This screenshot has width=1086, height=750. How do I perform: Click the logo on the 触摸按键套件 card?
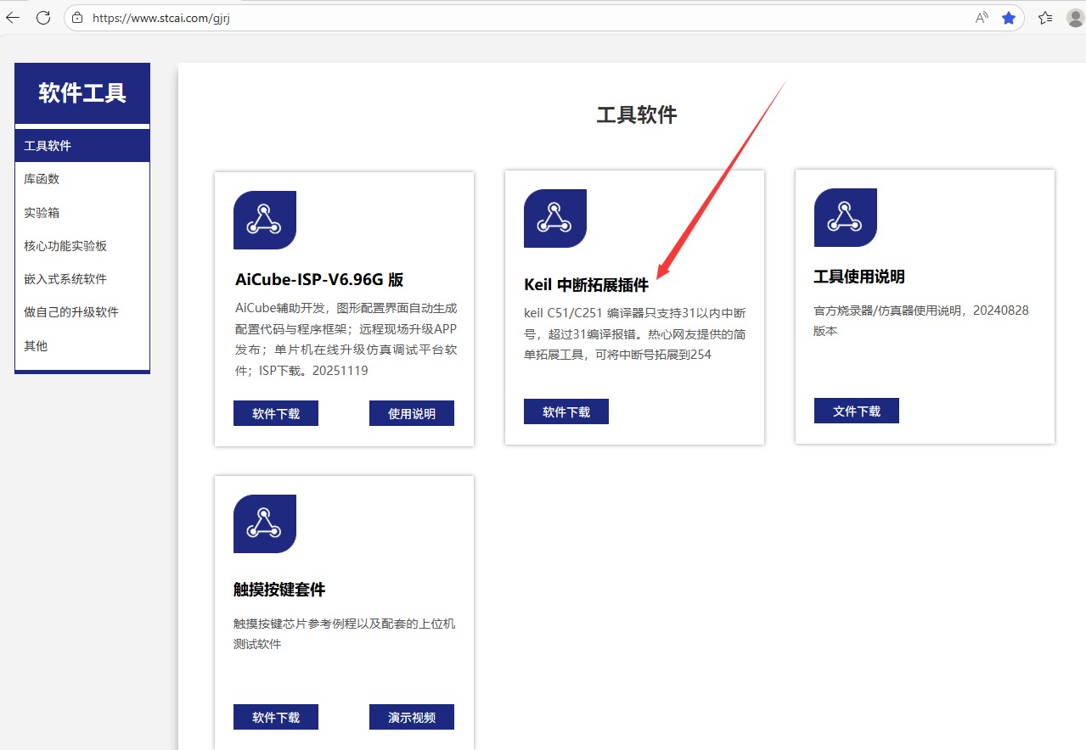264,523
